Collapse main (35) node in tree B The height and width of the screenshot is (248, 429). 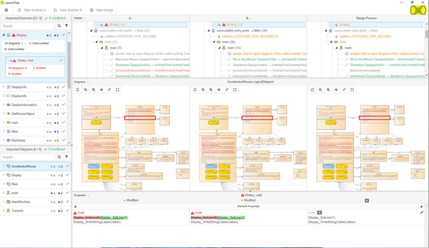214,42
